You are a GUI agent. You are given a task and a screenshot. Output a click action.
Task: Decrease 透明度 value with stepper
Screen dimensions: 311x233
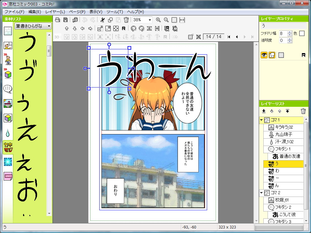click(289, 42)
